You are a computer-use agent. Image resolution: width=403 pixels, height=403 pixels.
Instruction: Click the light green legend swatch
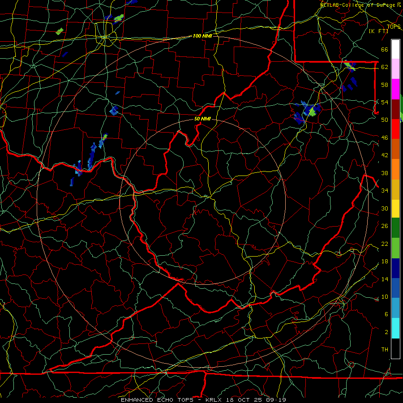[395, 248]
